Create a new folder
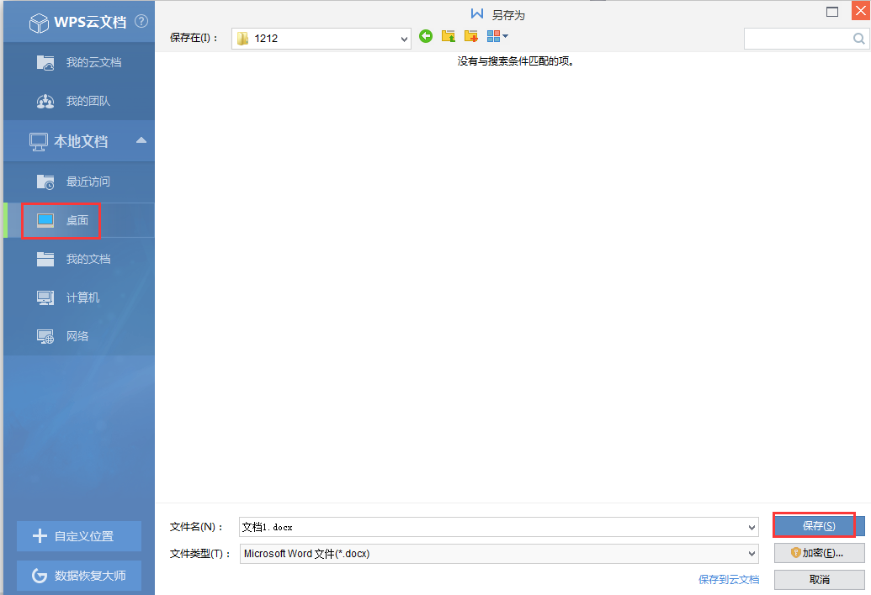The image size is (871, 595). click(471, 36)
